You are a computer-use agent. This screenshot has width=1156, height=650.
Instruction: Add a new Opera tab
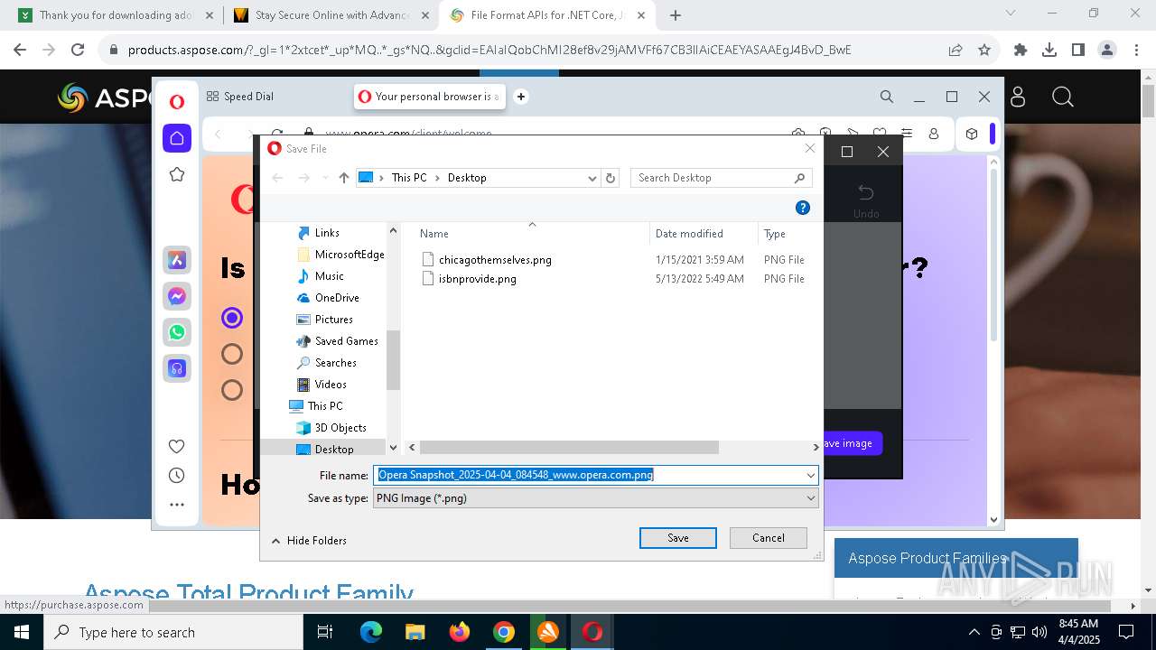(520, 97)
